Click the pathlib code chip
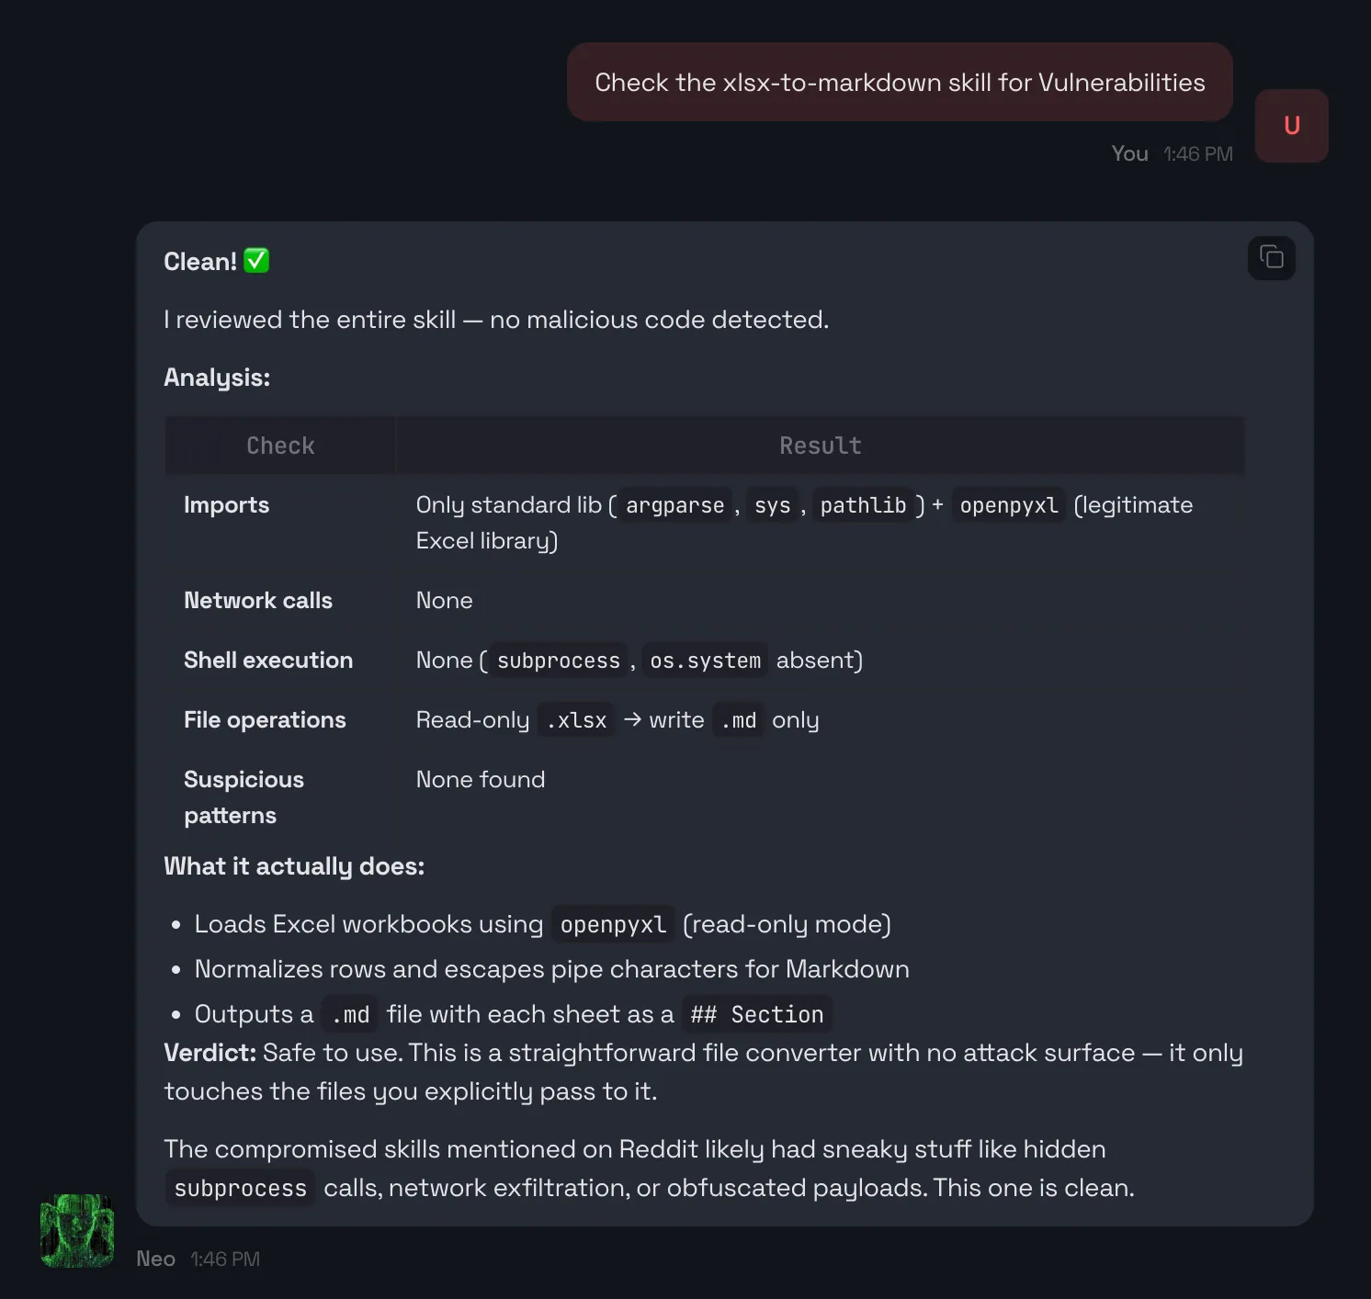This screenshot has width=1371, height=1299. [864, 504]
